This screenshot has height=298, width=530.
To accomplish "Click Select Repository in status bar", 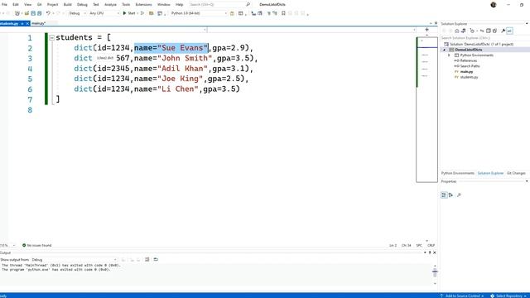I will 508,296.
